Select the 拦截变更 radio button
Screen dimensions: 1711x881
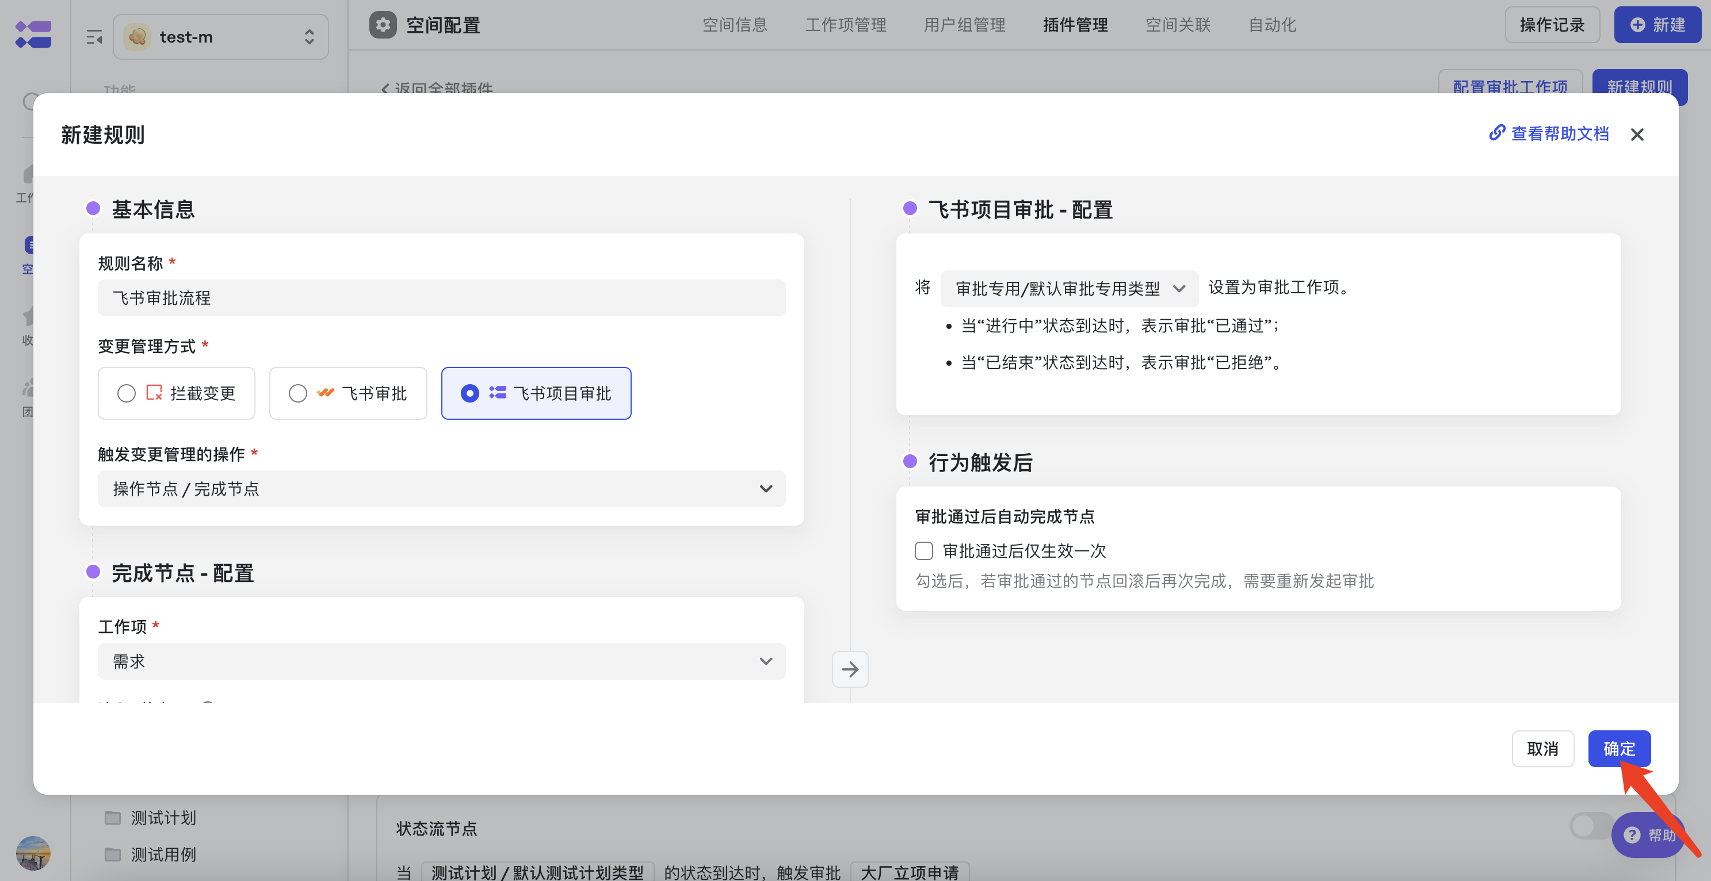[x=126, y=394]
